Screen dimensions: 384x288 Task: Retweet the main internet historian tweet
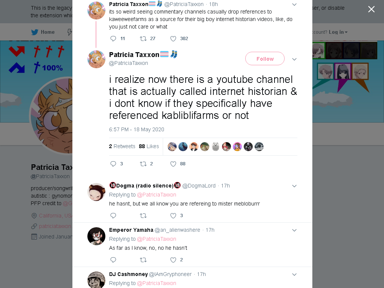coord(143,164)
